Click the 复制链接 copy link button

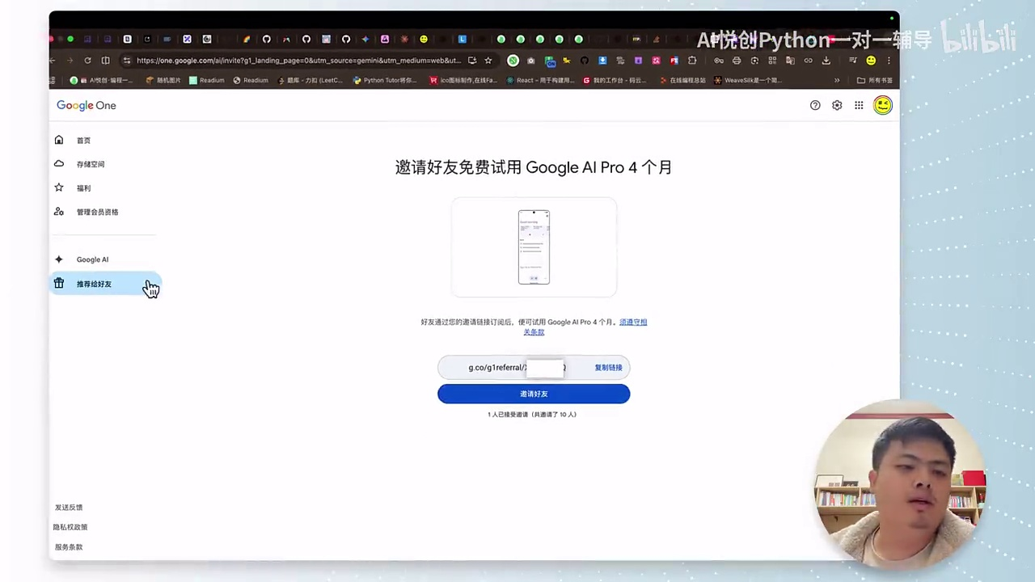pyautogui.click(x=608, y=368)
